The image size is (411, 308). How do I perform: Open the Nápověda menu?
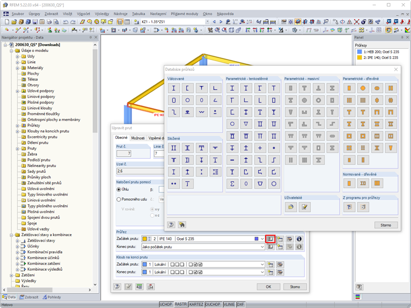coord(225,14)
